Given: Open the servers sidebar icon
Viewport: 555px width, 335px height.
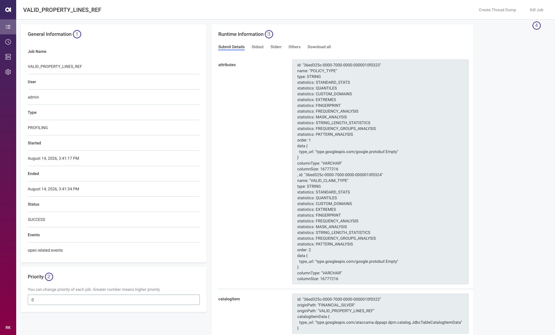Looking at the screenshot, I should 8,57.
